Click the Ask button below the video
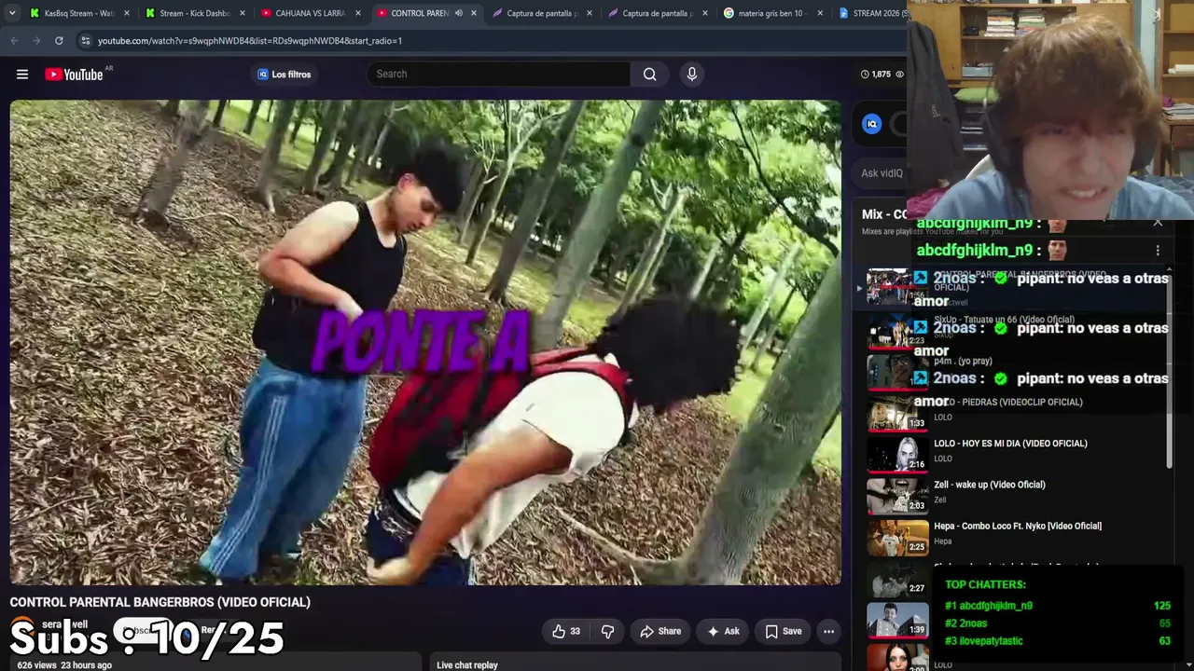This screenshot has height=671, width=1194. click(723, 632)
